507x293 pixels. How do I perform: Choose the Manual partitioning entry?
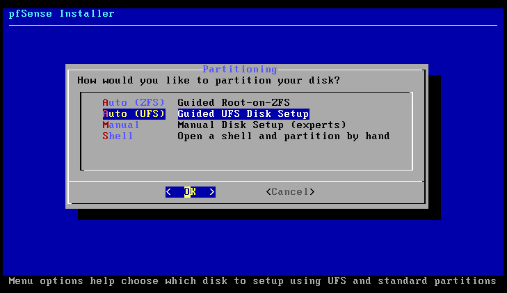click(x=121, y=125)
